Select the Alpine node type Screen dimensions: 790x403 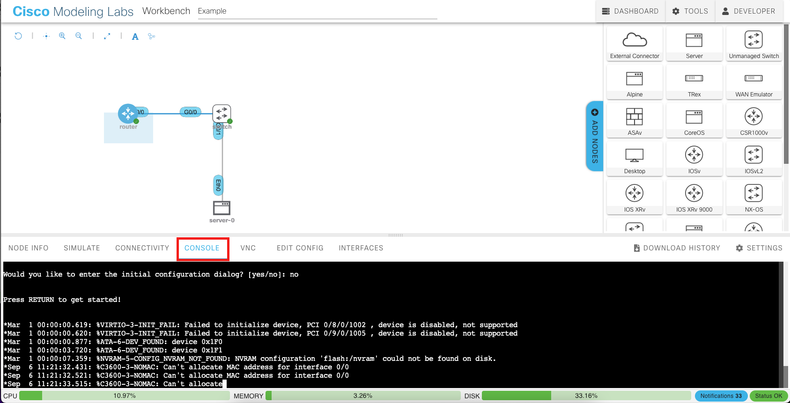click(635, 83)
